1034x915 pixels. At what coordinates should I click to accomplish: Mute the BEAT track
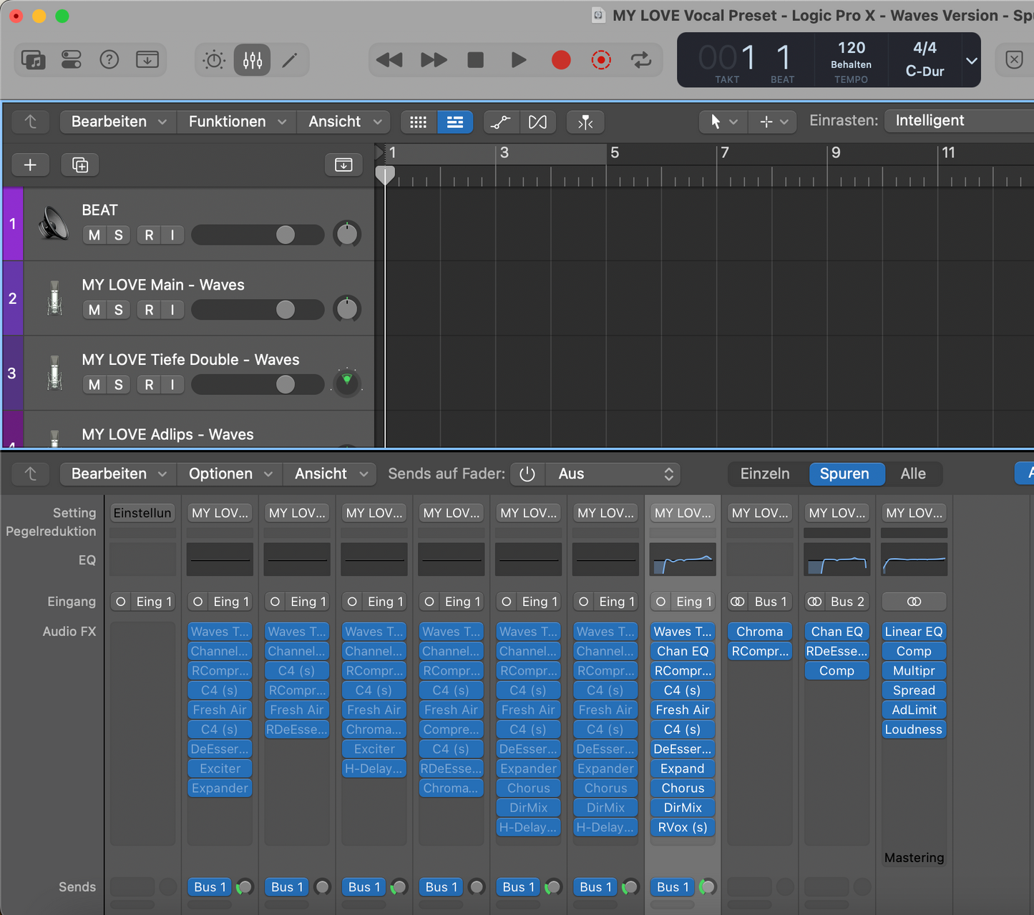pyautogui.click(x=94, y=235)
